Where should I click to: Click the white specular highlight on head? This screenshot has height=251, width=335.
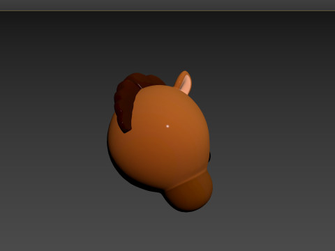[x=167, y=126]
